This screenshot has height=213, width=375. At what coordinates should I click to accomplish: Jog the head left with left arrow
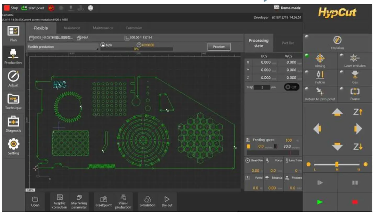pyautogui.click(x=317, y=129)
